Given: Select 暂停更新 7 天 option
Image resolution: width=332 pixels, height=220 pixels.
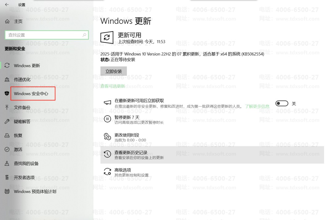Looking at the screenshot, I should (x=127, y=117).
